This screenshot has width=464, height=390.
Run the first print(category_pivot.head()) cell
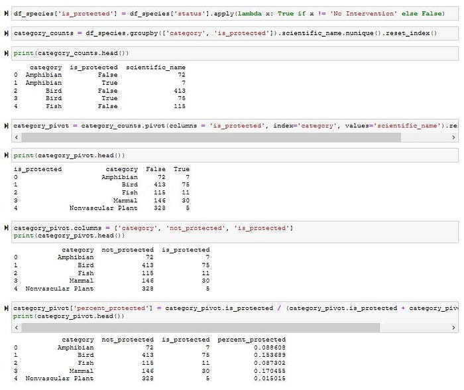6,155
